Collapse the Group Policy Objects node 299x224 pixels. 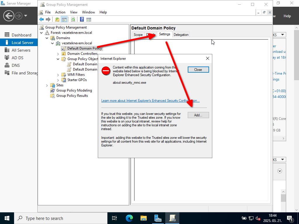(x=58, y=59)
